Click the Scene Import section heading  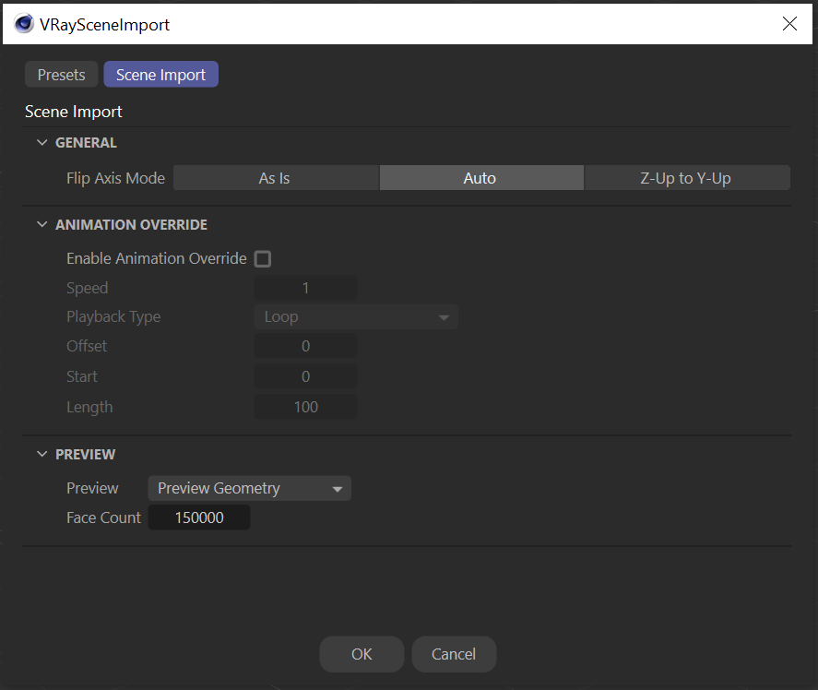click(74, 112)
